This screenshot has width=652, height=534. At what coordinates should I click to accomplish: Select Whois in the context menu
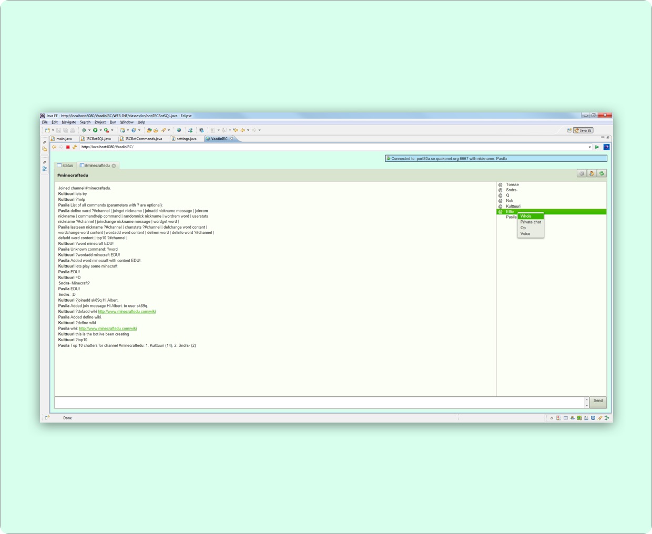click(526, 215)
